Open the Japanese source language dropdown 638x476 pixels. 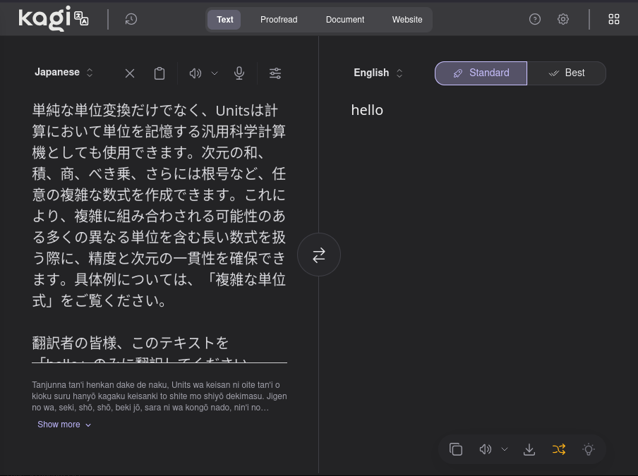tap(64, 72)
